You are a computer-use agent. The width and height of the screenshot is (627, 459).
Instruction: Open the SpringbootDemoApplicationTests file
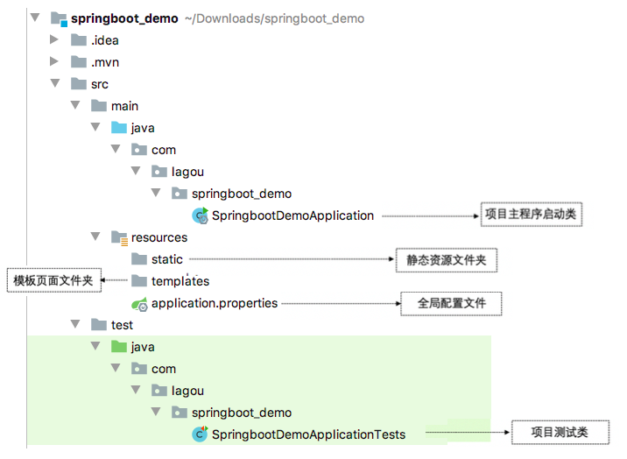[308, 434]
